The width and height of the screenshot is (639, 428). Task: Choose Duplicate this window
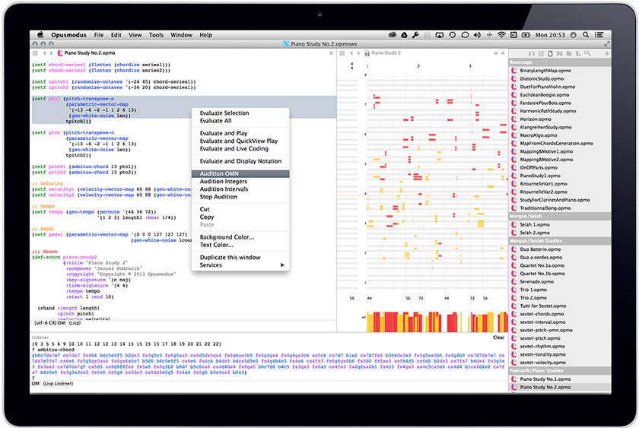[240, 258]
